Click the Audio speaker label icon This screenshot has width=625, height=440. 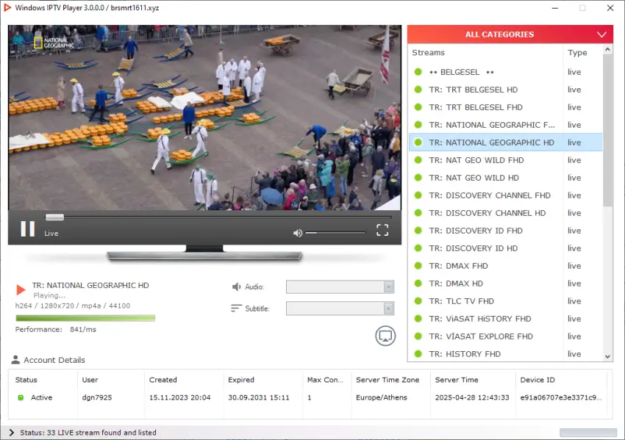point(236,286)
